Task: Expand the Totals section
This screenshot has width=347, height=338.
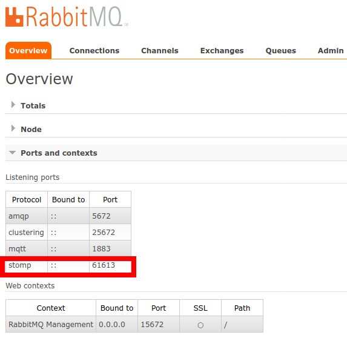Action: coord(33,105)
